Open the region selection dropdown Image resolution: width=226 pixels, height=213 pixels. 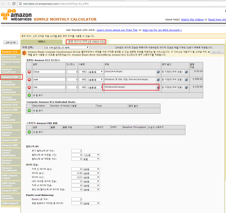(66, 47)
